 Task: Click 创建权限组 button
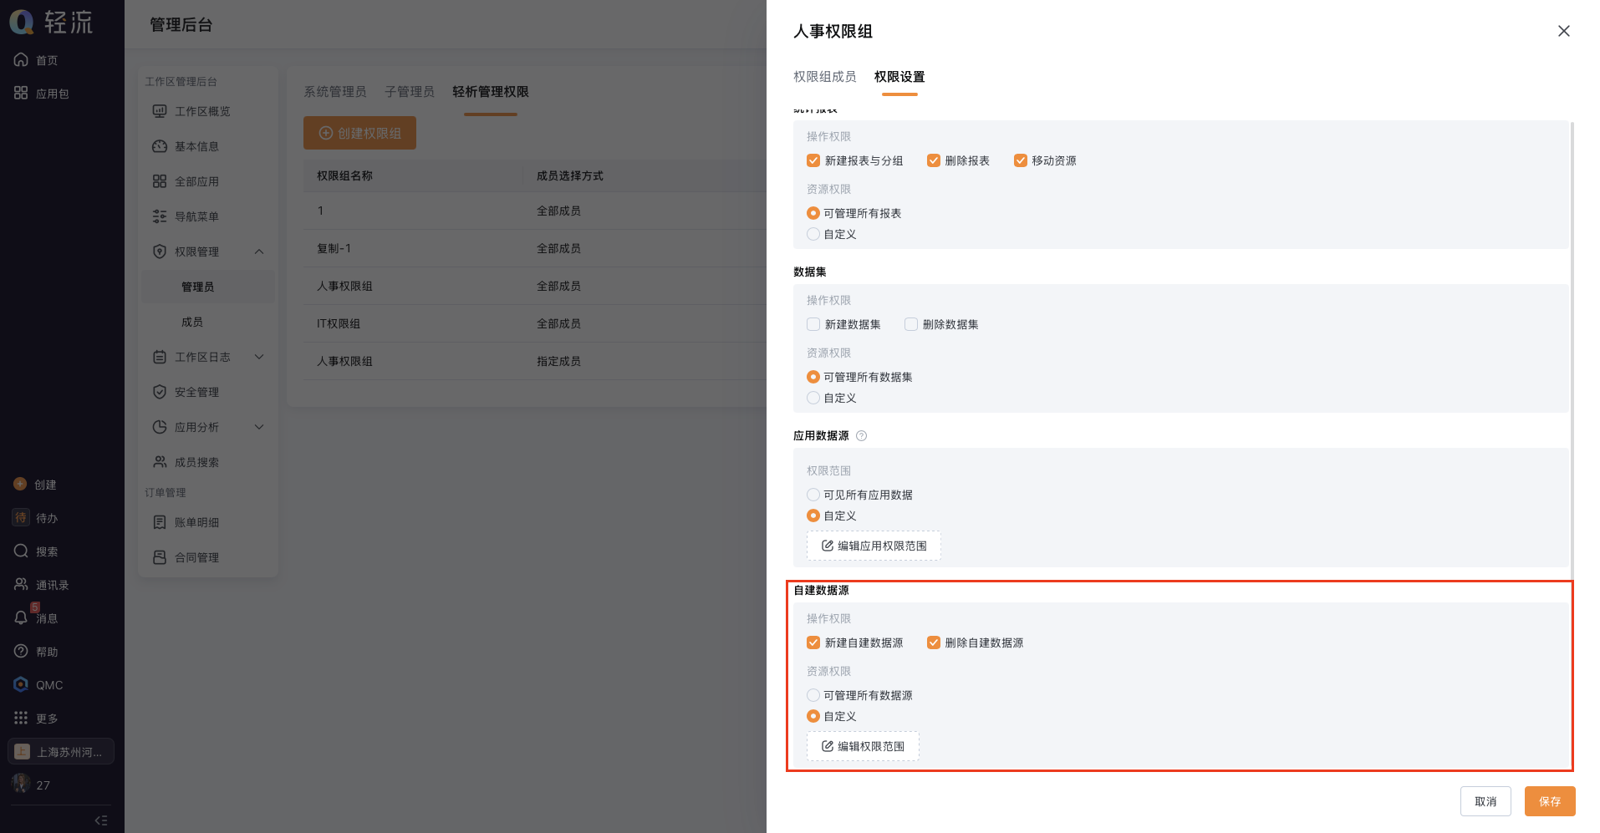pyautogui.click(x=359, y=133)
